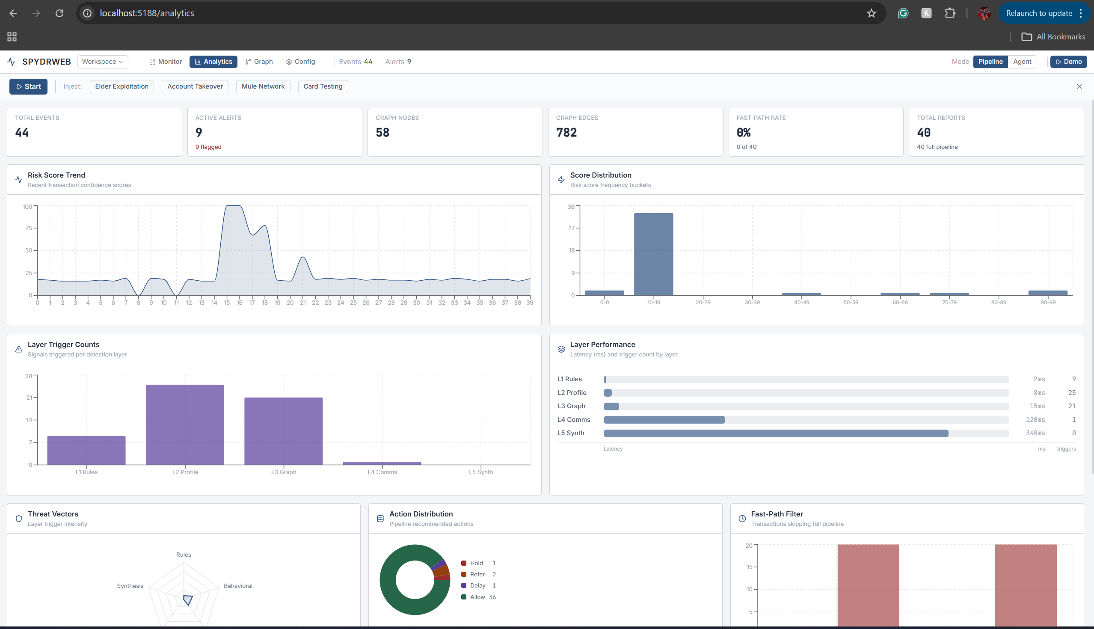Screen dimensions: 1094x629
Task: Click the SPYDRWEB pulse logo icon
Action: (x=12, y=62)
